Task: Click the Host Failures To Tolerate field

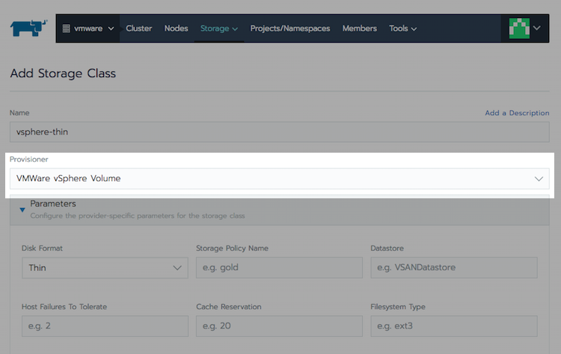Action: coord(105,326)
